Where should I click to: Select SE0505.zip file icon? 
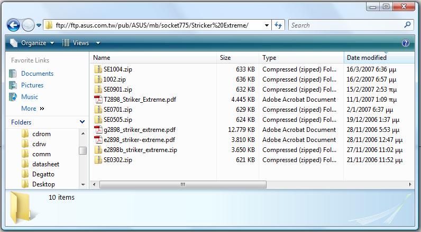98,120
